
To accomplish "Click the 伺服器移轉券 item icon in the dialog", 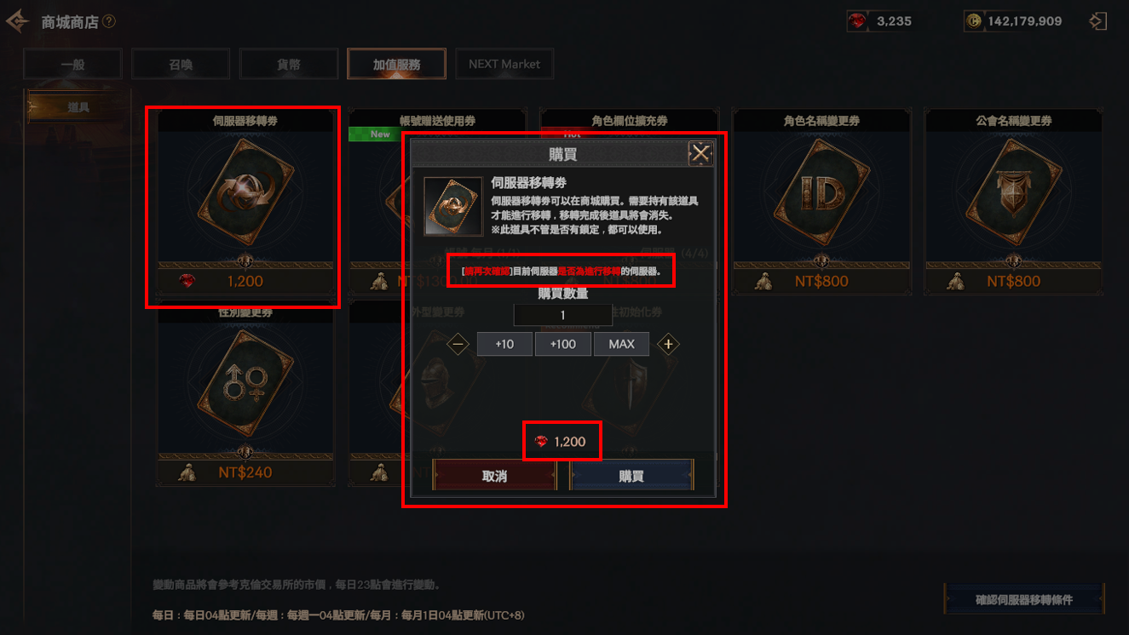I will click(452, 207).
